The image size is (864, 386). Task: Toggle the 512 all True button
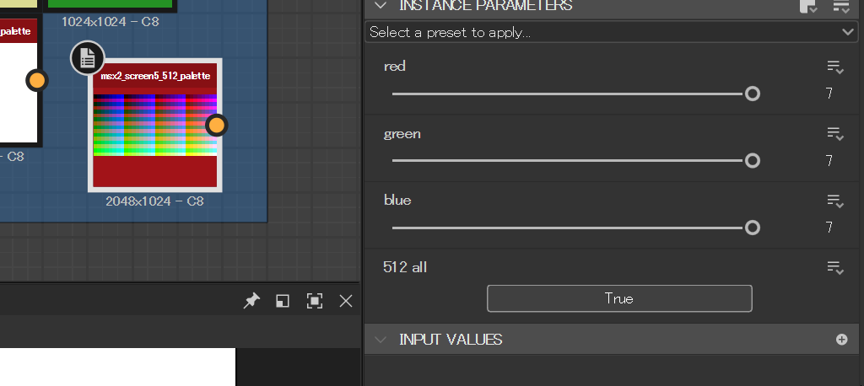click(x=618, y=298)
